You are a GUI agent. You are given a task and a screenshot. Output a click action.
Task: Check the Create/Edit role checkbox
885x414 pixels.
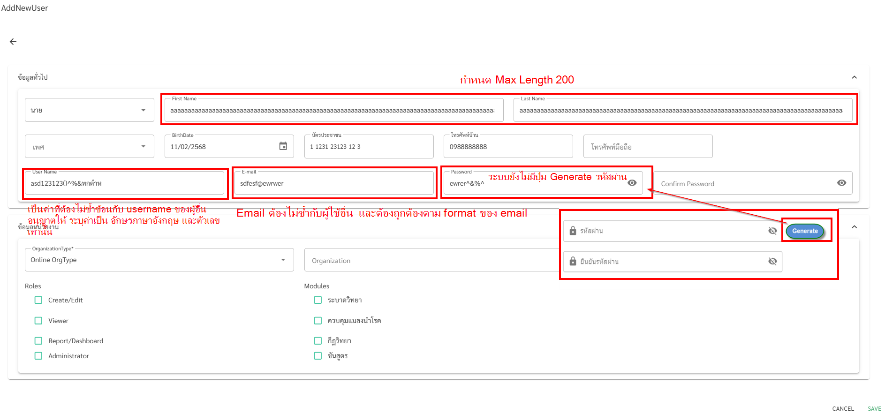click(38, 300)
